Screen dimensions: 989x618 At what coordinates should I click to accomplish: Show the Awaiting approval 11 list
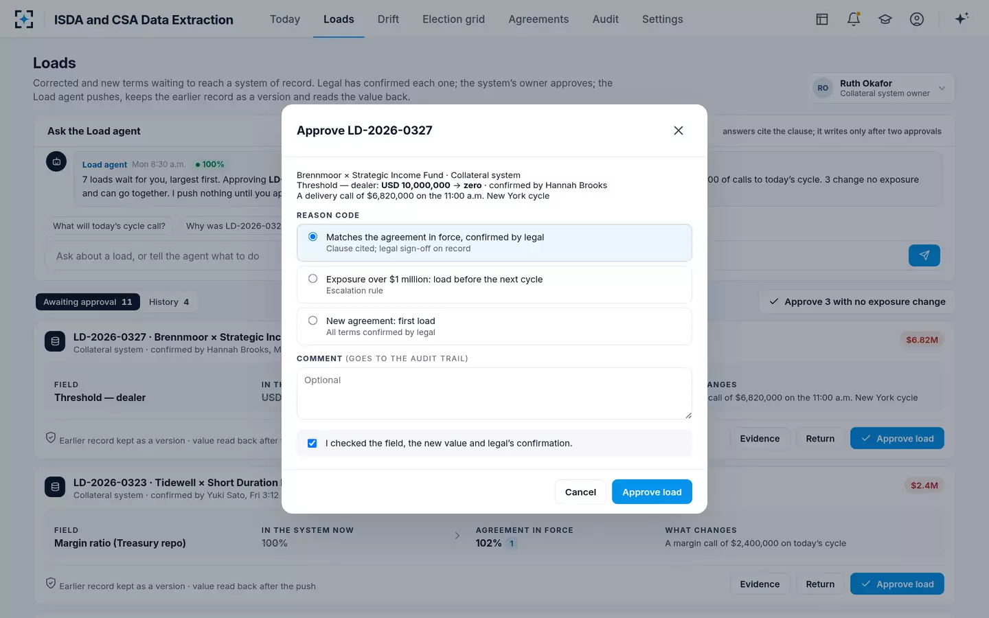(x=88, y=302)
